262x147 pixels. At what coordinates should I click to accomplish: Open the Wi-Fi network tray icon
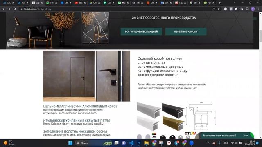click(x=232, y=143)
